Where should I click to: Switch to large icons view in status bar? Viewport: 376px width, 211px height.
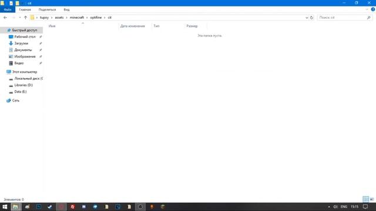coord(372,199)
